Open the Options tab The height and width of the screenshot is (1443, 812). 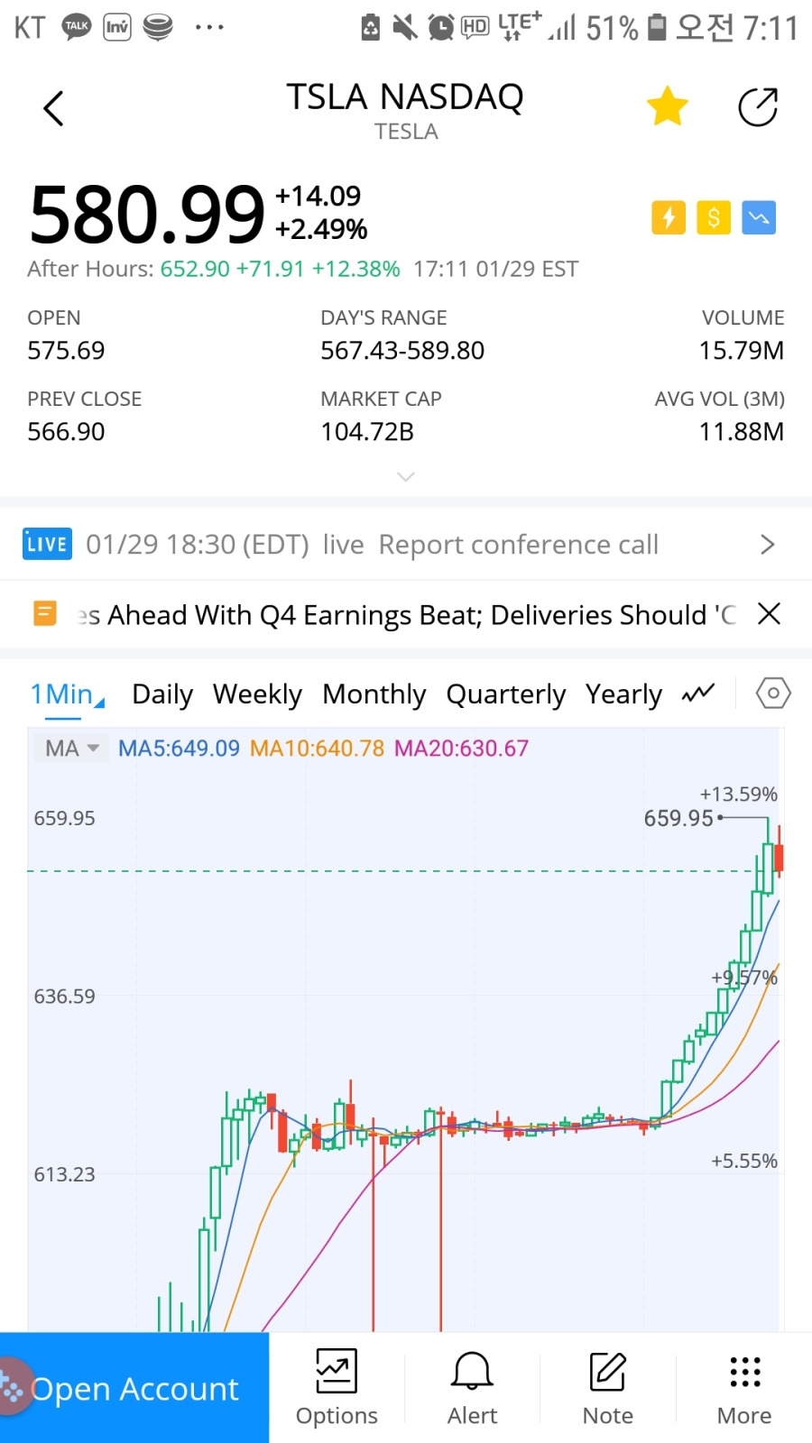337,1388
